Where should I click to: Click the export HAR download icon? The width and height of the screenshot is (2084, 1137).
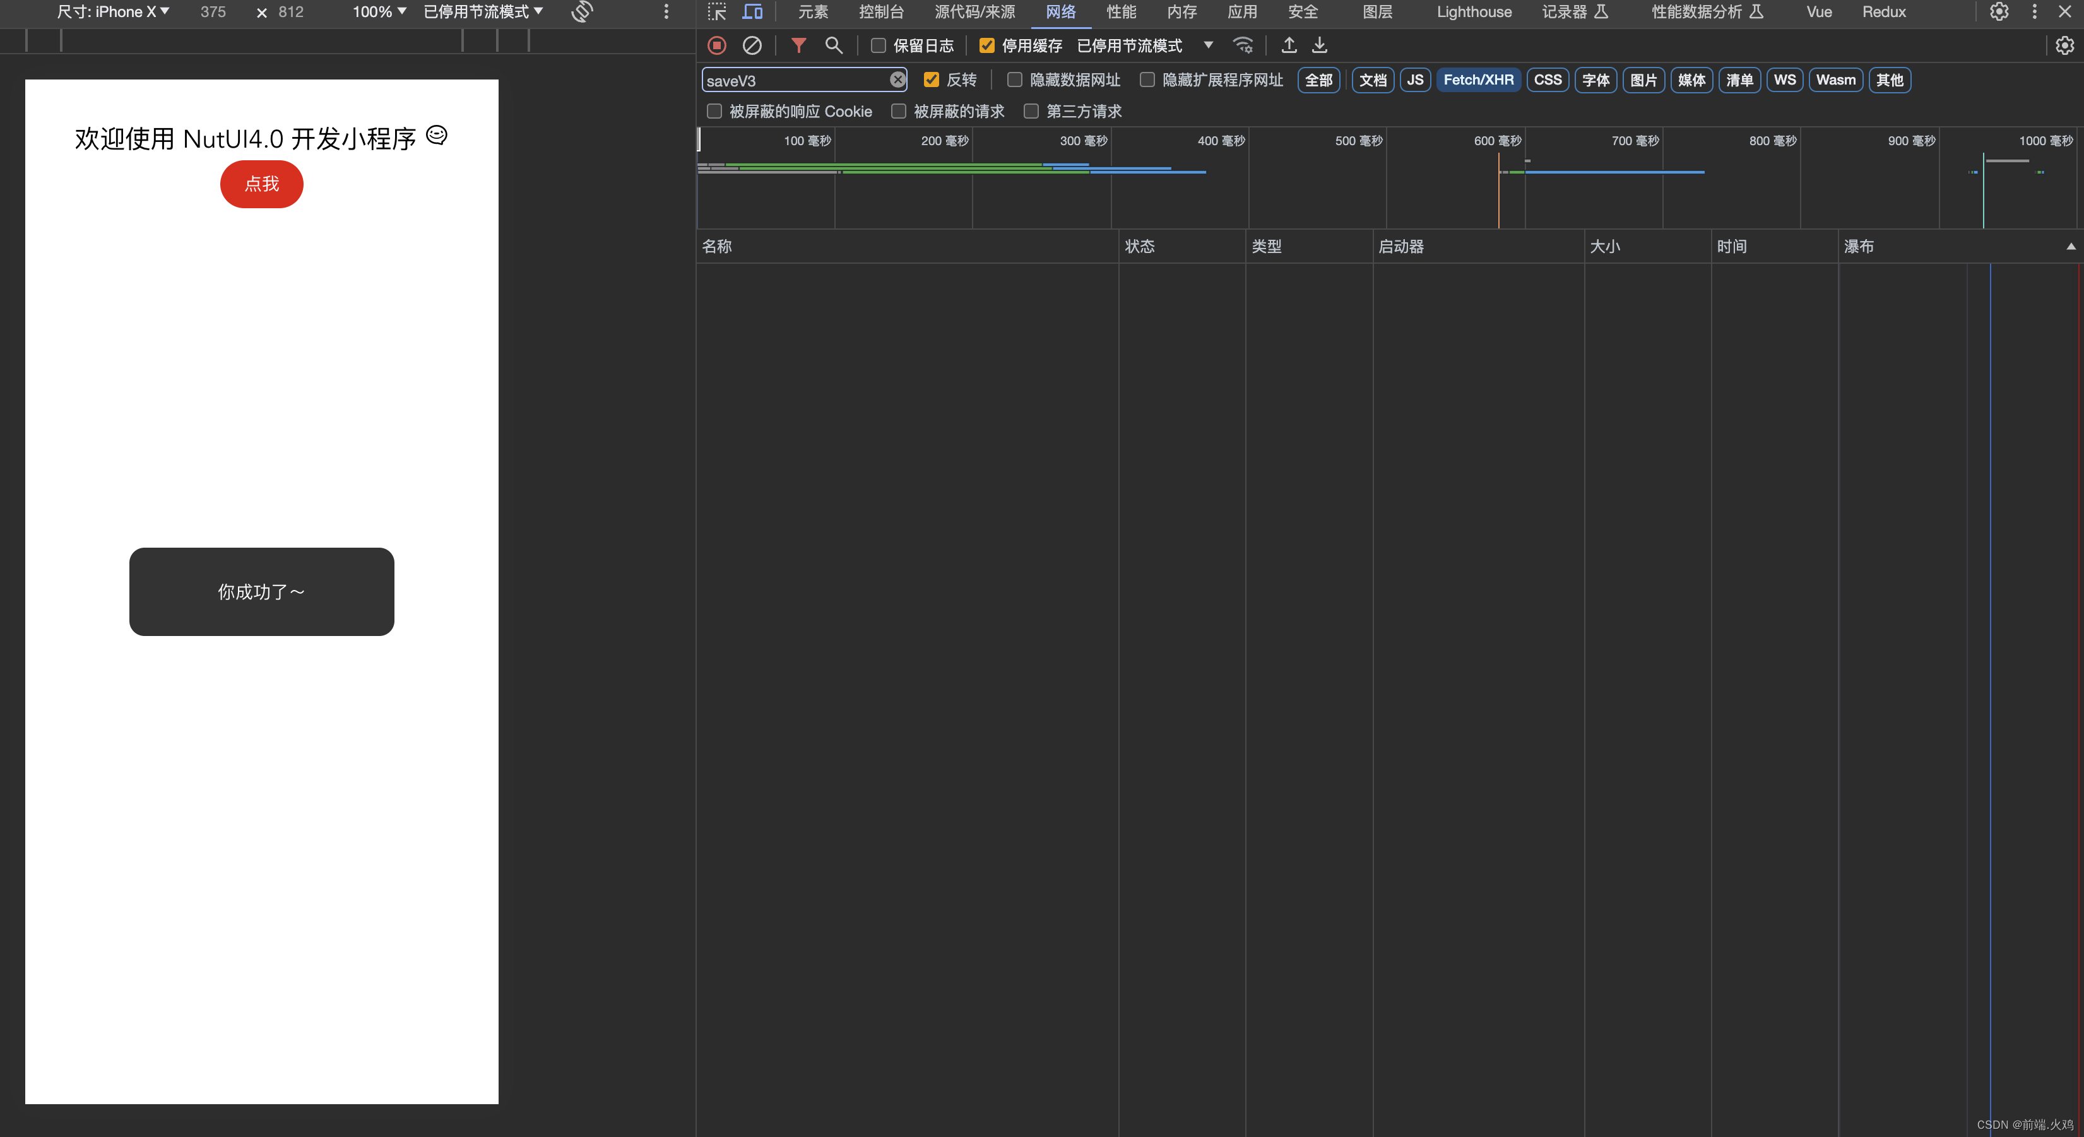pyautogui.click(x=1320, y=46)
